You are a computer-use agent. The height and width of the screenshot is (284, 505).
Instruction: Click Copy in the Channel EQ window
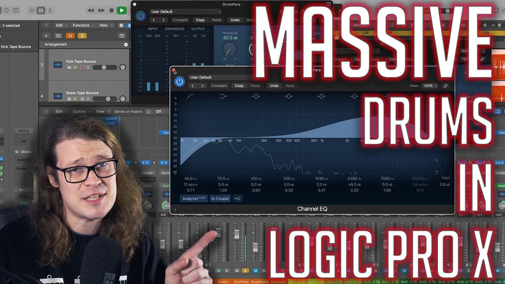239,86
